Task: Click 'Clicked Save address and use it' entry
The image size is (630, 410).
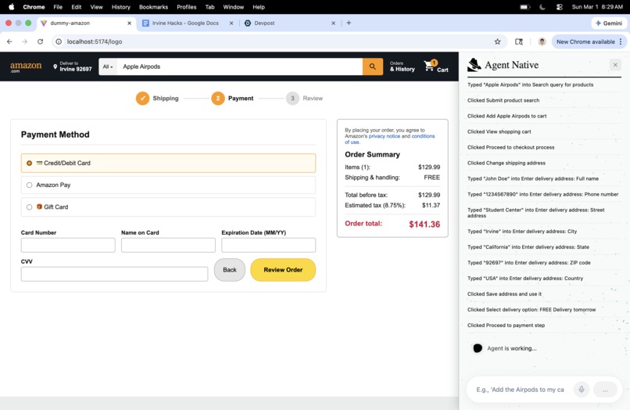Action: click(x=504, y=293)
